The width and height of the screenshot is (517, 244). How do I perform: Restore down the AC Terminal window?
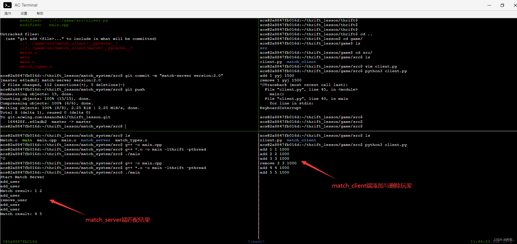tap(502, 5)
